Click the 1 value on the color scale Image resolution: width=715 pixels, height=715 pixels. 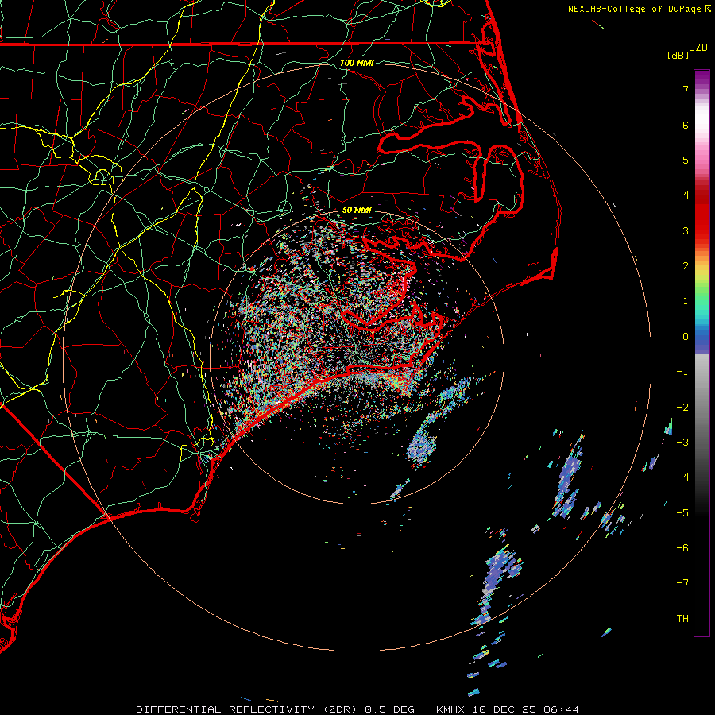[x=686, y=301]
